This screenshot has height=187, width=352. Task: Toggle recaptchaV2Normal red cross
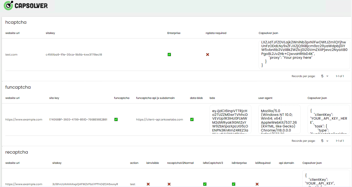169,184
